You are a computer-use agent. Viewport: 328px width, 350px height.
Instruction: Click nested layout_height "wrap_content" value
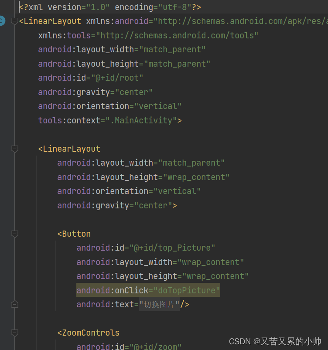(196, 177)
